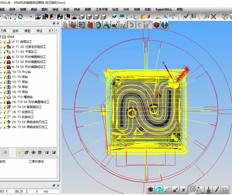Image resolution: width=232 pixels, height=195 pixels.
Task: Click the '00' button in the bottom toolbar
Action: [x=192, y=190]
